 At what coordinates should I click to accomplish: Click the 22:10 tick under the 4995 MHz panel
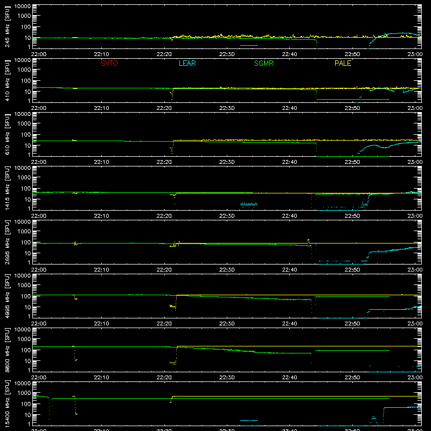[101, 324]
